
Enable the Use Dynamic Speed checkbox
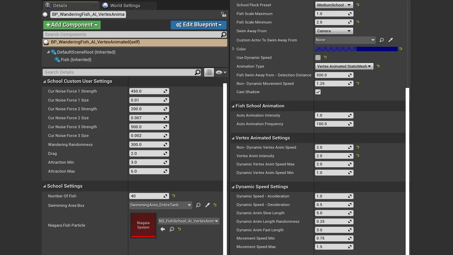[318, 58]
